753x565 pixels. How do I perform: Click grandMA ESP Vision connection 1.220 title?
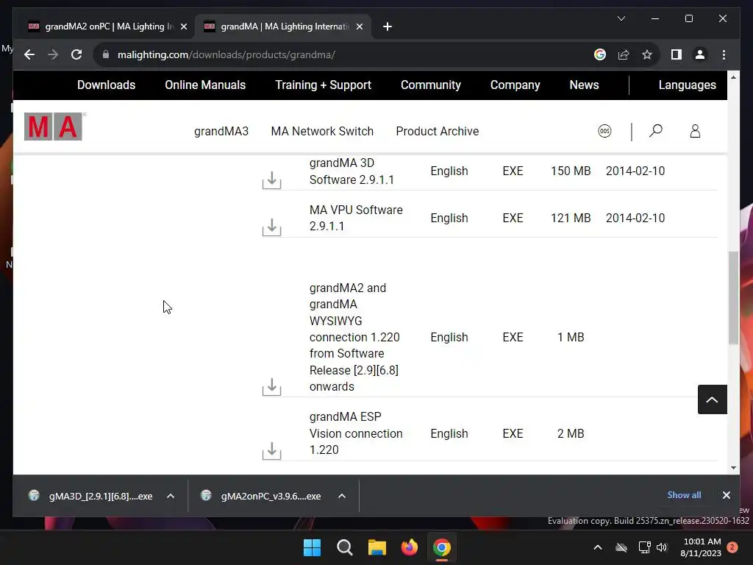pyautogui.click(x=357, y=433)
